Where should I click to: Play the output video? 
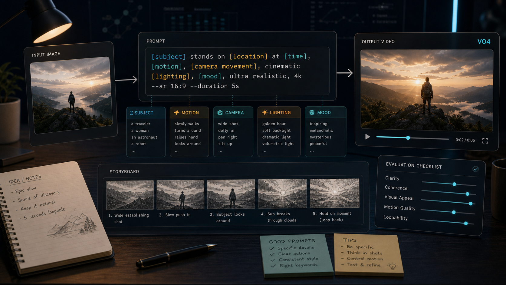[367, 137]
